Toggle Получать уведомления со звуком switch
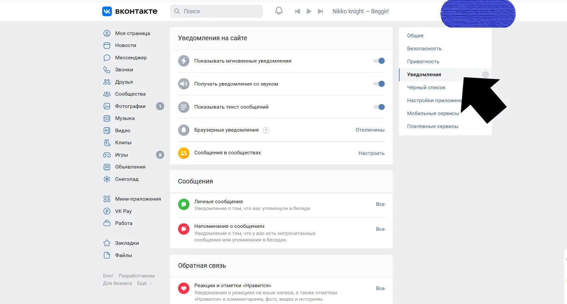 [379, 84]
